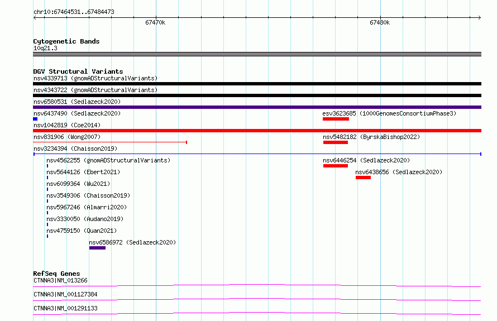Click the ruler's left arrow end

pos(35,18)
